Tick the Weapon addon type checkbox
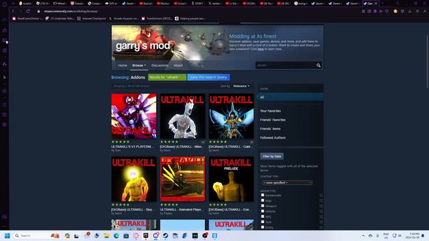This screenshot has width=429, height=241. [x=263, y=206]
